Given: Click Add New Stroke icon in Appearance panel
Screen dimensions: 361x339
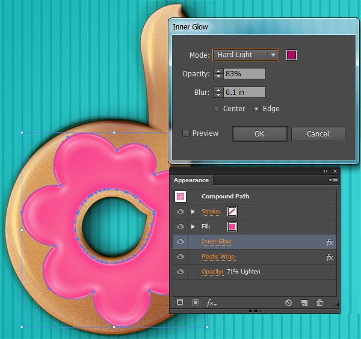Looking at the screenshot, I should click(180, 303).
